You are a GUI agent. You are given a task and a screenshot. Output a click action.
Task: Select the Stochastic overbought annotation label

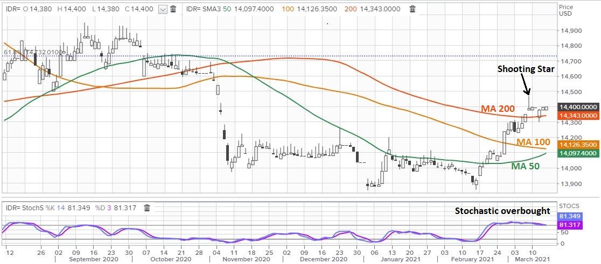pos(503,210)
